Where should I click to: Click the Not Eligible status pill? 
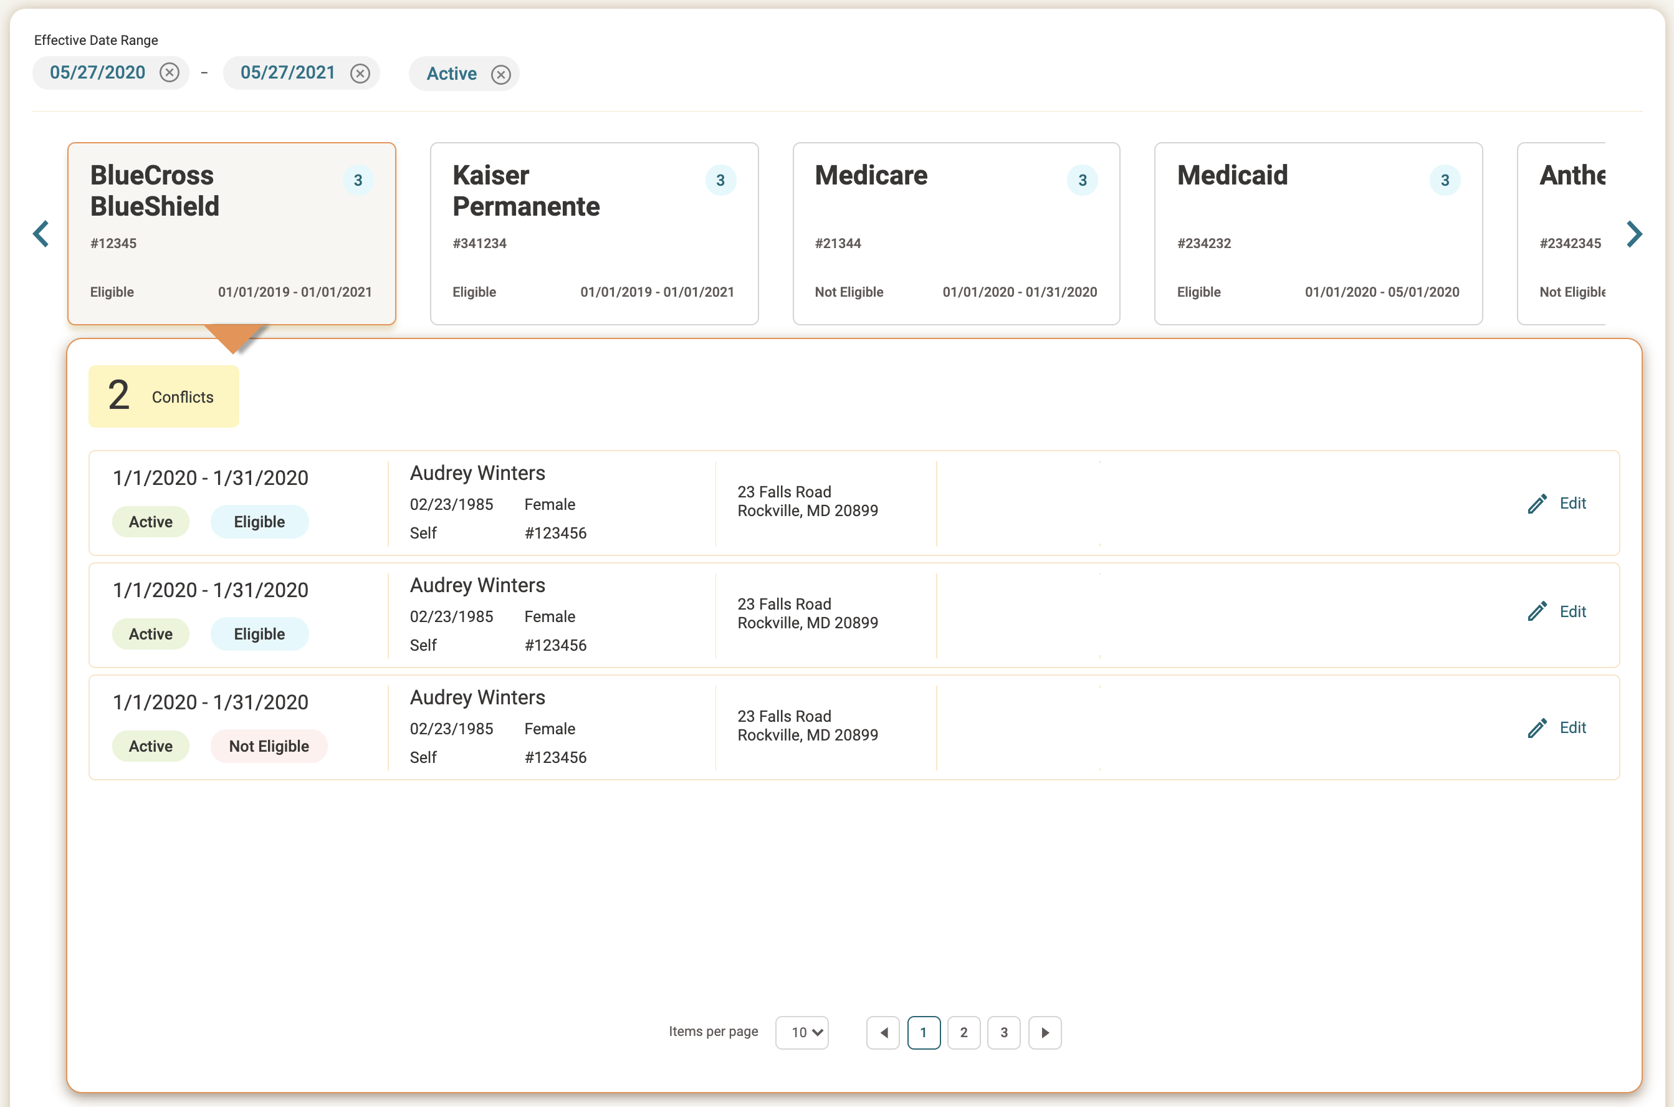[x=269, y=746]
